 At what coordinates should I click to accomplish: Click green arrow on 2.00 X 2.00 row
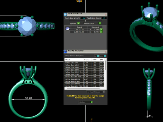click(101, 32)
